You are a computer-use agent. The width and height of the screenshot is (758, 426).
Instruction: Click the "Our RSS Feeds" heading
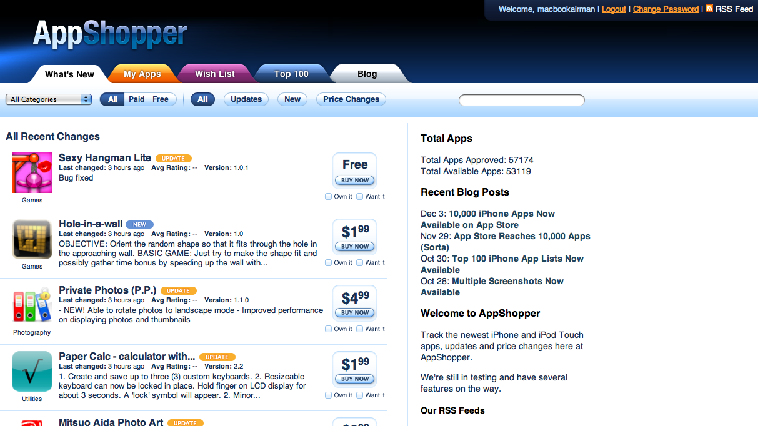452,410
